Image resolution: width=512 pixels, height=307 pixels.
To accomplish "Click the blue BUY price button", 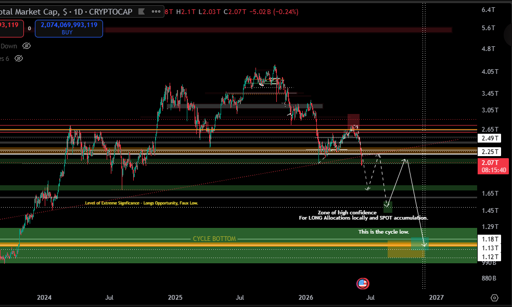I will (x=69, y=29).
